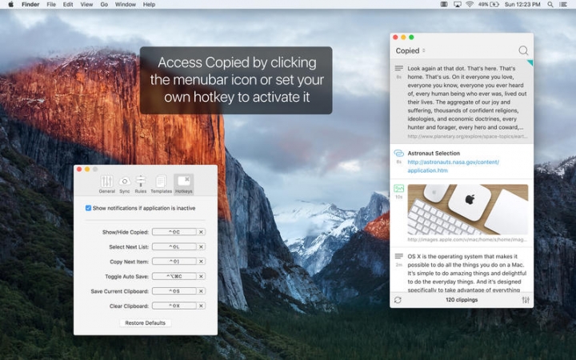Toggle Show notifications if application is inactive

tap(88, 208)
